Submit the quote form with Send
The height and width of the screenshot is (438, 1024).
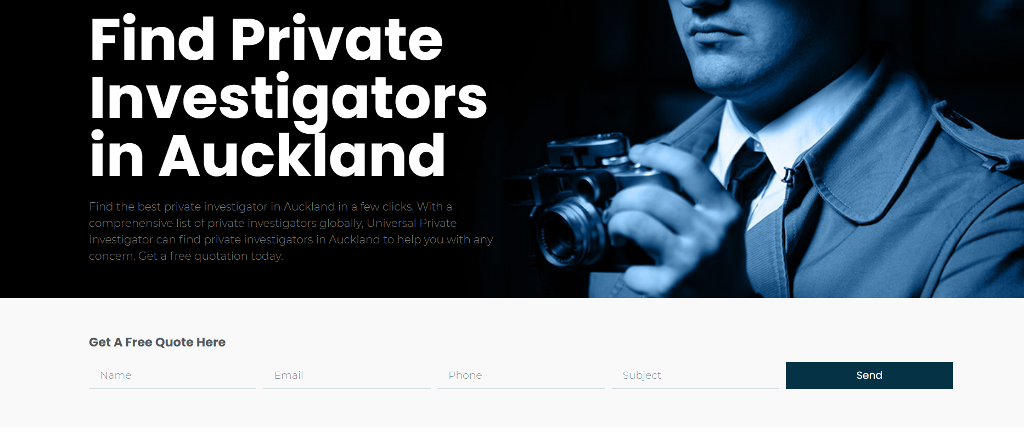[869, 376]
